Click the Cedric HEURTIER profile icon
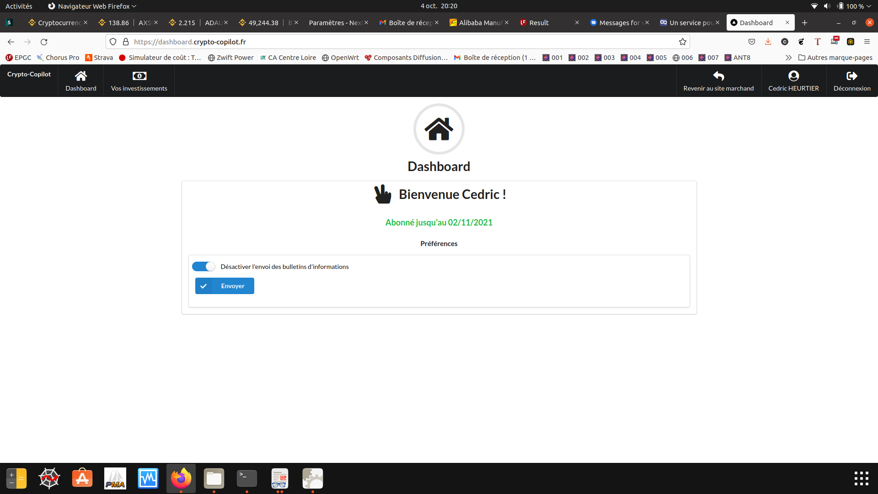The height and width of the screenshot is (494, 878). [x=793, y=75]
